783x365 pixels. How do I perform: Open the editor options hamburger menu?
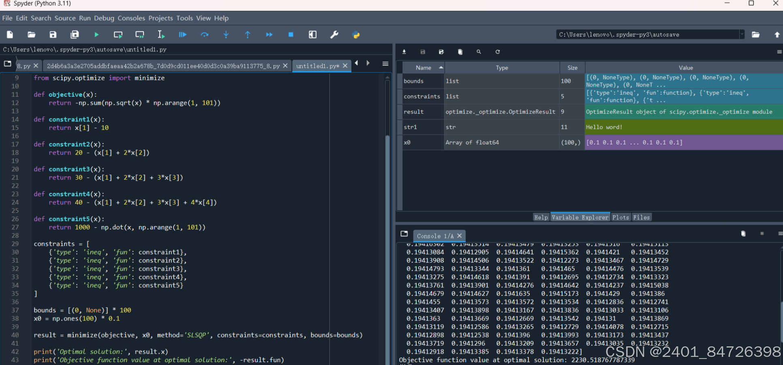(x=385, y=64)
